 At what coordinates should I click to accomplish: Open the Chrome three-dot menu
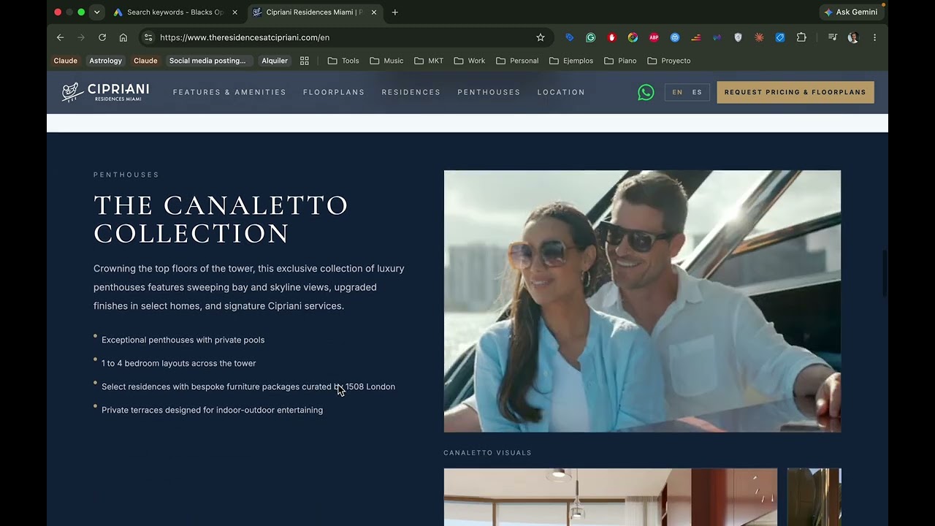[874, 37]
